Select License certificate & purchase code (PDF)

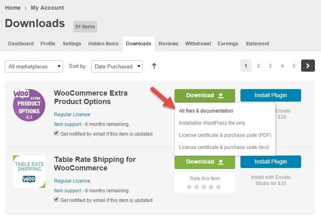[225, 135]
